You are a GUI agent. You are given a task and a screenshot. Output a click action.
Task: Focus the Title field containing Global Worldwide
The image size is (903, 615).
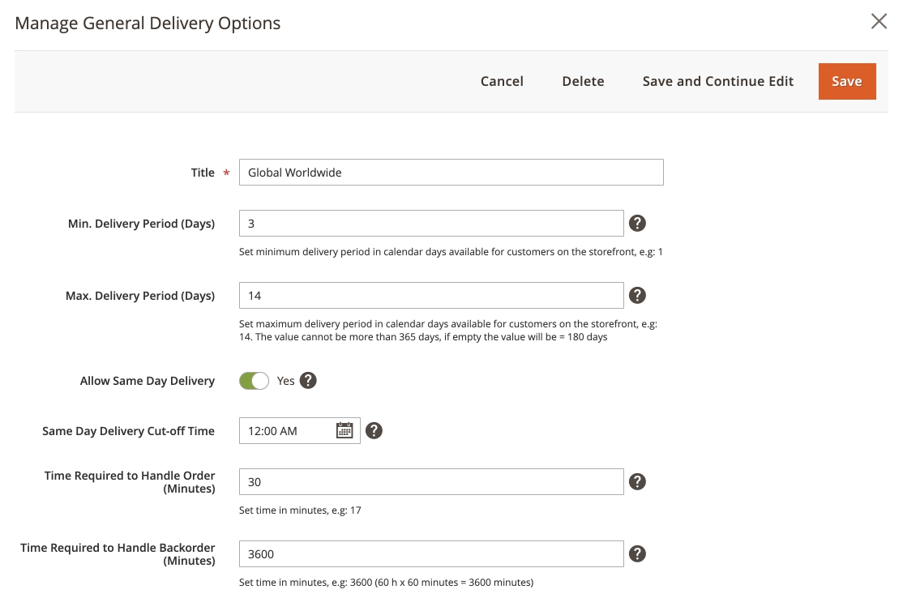(x=451, y=173)
